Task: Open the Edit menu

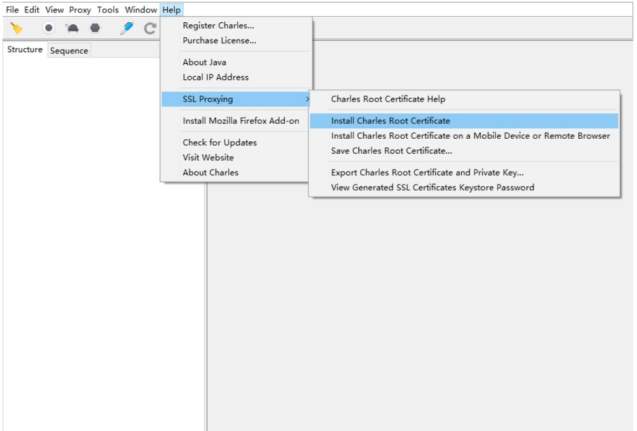Action: [32, 10]
